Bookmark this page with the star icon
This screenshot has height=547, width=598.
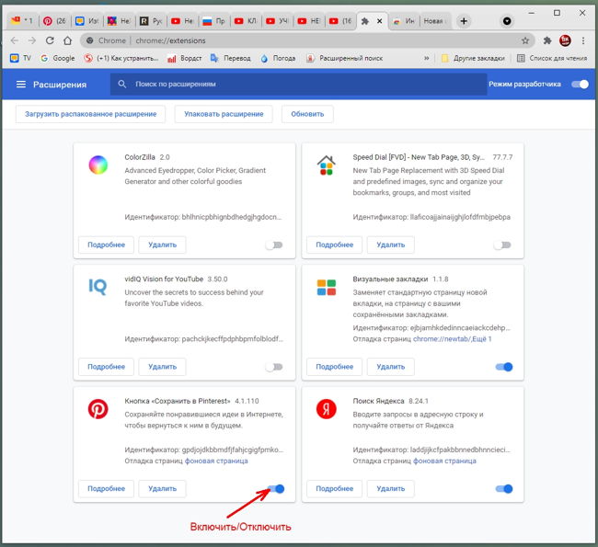point(525,40)
